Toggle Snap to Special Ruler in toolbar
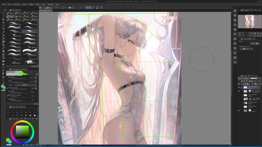262x147 pixels. [x=90, y=8]
